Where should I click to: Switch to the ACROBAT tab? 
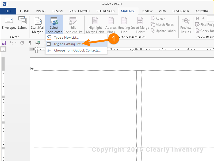click(203, 11)
